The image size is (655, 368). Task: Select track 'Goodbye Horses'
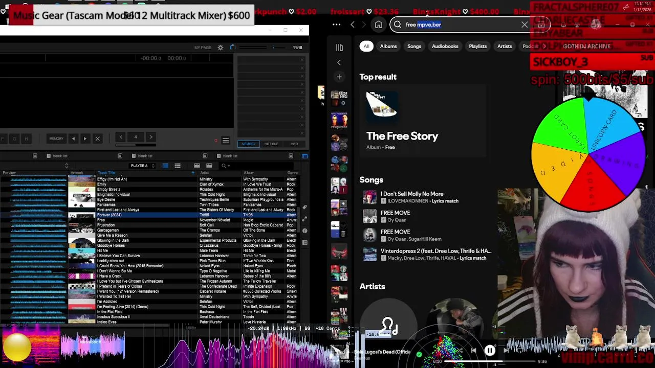click(111, 246)
